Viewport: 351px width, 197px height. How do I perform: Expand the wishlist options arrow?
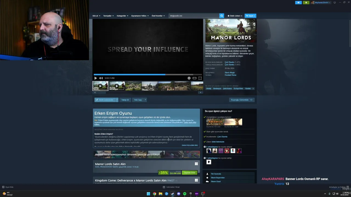(117, 100)
